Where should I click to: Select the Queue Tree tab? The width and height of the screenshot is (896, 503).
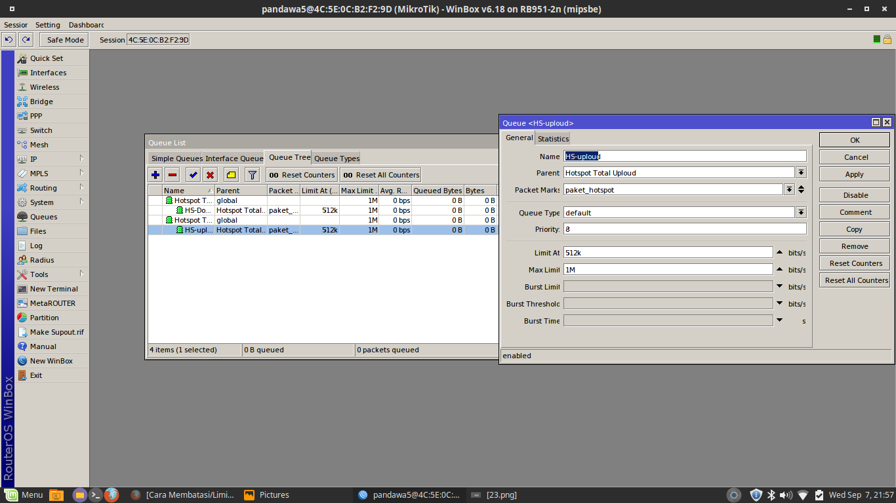[289, 157]
